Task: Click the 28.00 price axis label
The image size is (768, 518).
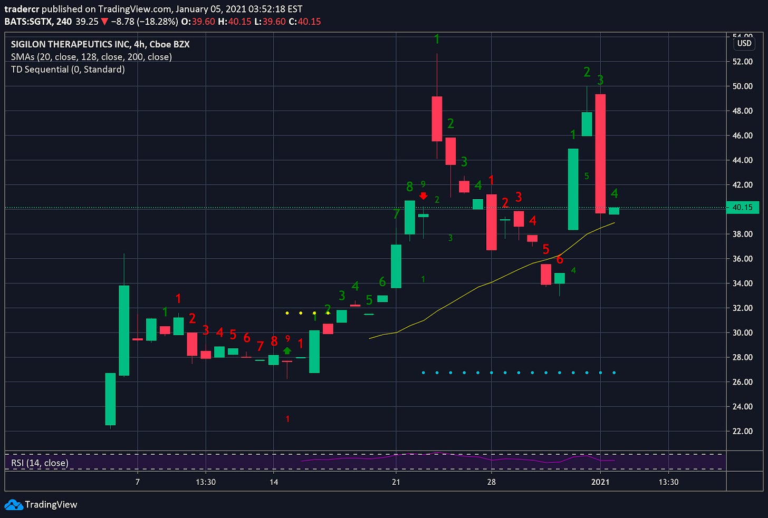Action: pyautogui.click(x=743, y=357)
